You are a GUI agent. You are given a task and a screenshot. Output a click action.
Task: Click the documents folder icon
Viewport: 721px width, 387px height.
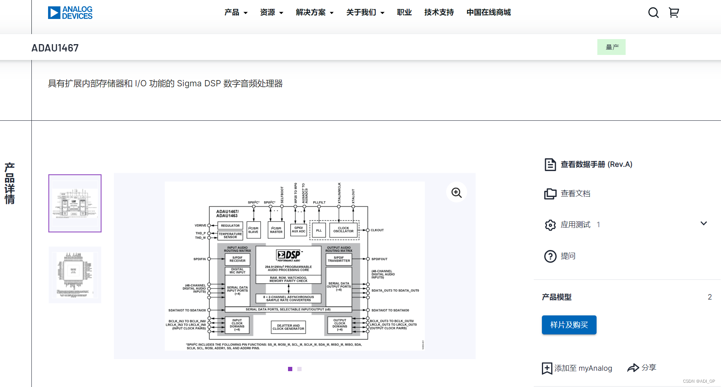tap(550, 193)
